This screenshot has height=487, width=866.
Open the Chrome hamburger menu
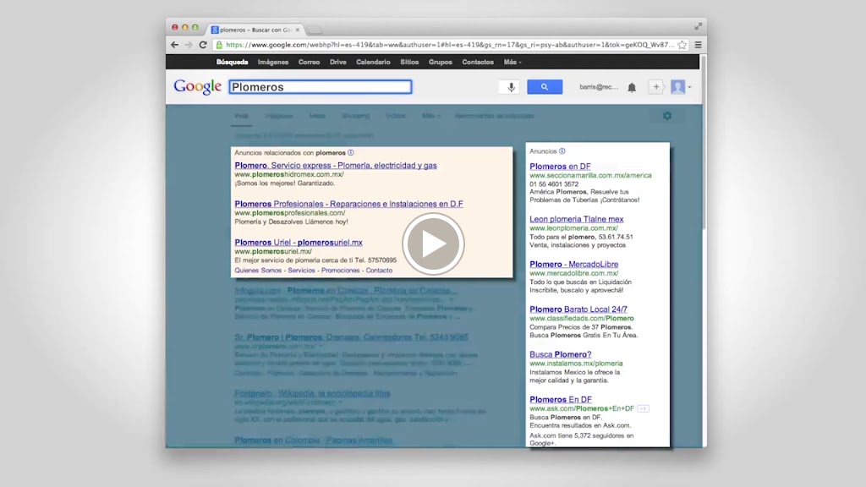[x=698, y=45]
